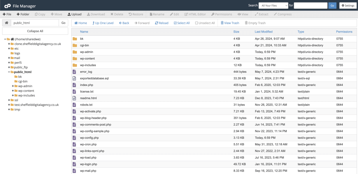The height and width of the screenshot is (174, 358).
Task: Click the Rename toolbar button
Action: pos(157,14)
